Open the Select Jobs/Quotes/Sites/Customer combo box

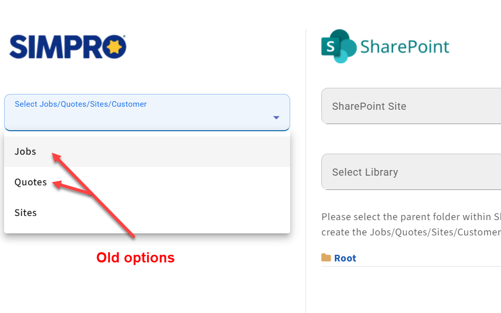[147, 112]
